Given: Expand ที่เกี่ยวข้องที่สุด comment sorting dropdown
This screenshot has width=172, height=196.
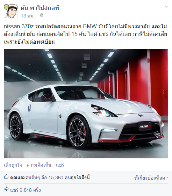Looking at the screenshot, I should tap(151, 178).
